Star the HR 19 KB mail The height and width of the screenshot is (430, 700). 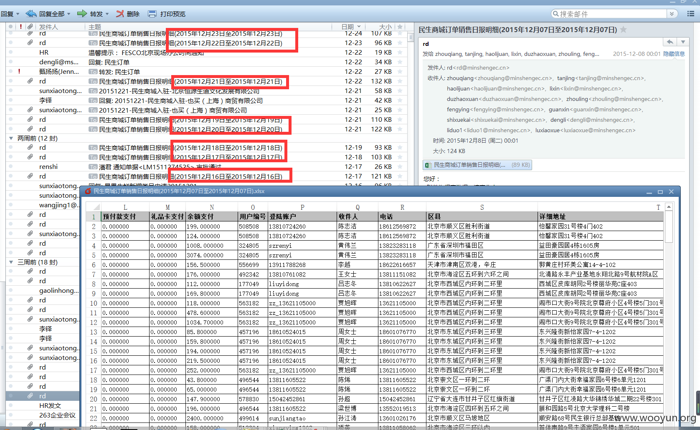[x=400, y=53]
